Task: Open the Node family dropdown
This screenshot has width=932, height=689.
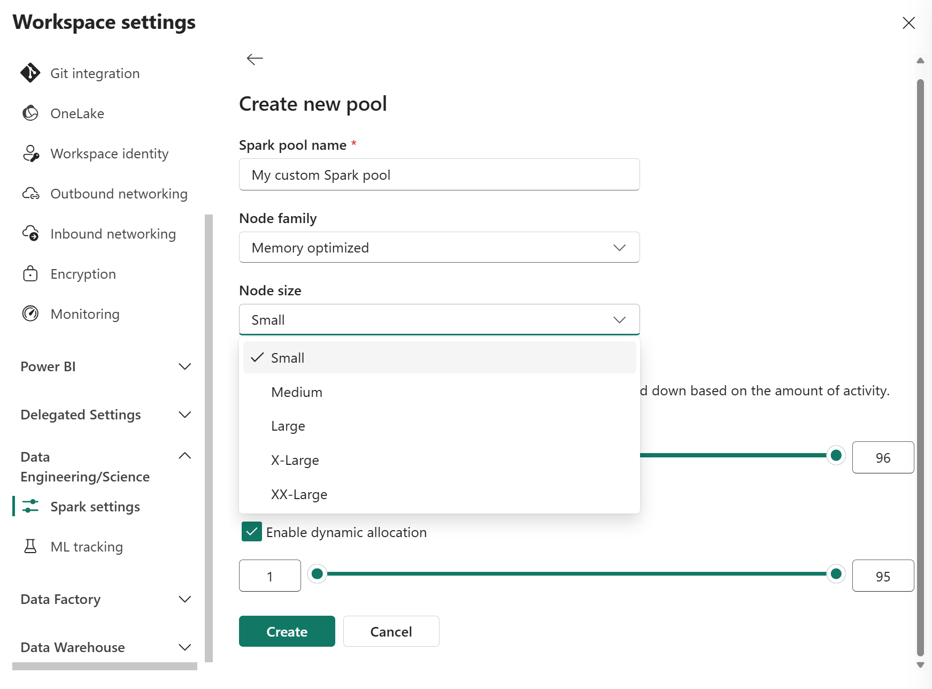Action: pyautogui.click(x=439, y=247)
